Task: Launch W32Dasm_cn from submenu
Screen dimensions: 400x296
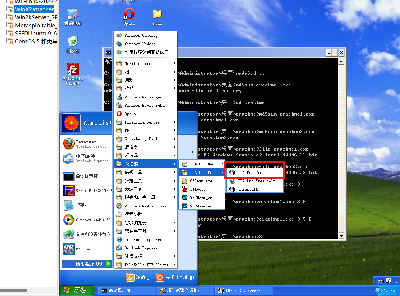Action: [x=202, y=198]
